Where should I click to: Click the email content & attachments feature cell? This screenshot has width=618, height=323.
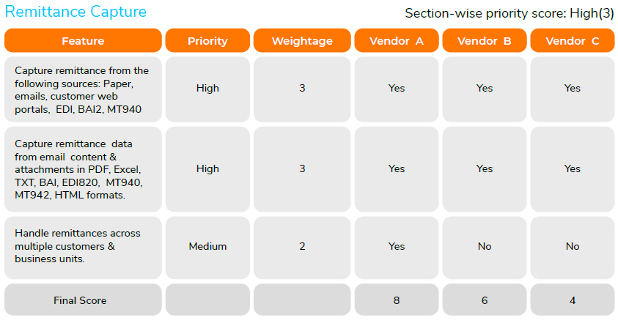click(83, 168)
